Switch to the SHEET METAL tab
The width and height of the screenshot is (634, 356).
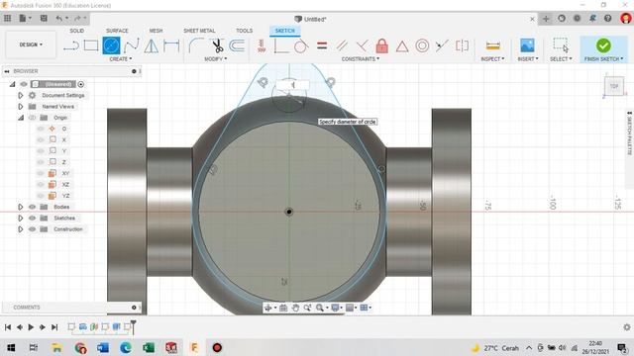[199, 31]
